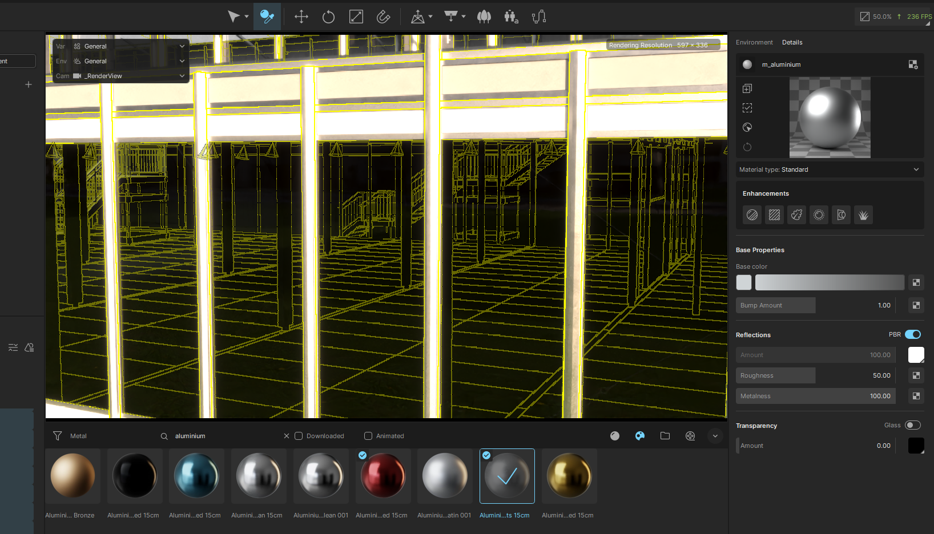The image size is (934, 534).
Task: Activate the material picker eyedropper tool
Action: click(x=267, y=17)
